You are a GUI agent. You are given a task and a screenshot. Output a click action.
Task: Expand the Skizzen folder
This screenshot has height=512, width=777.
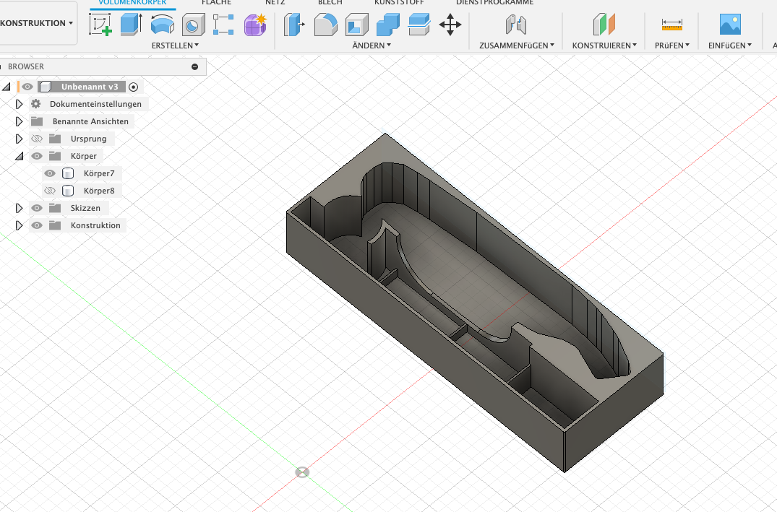point(20,208)
